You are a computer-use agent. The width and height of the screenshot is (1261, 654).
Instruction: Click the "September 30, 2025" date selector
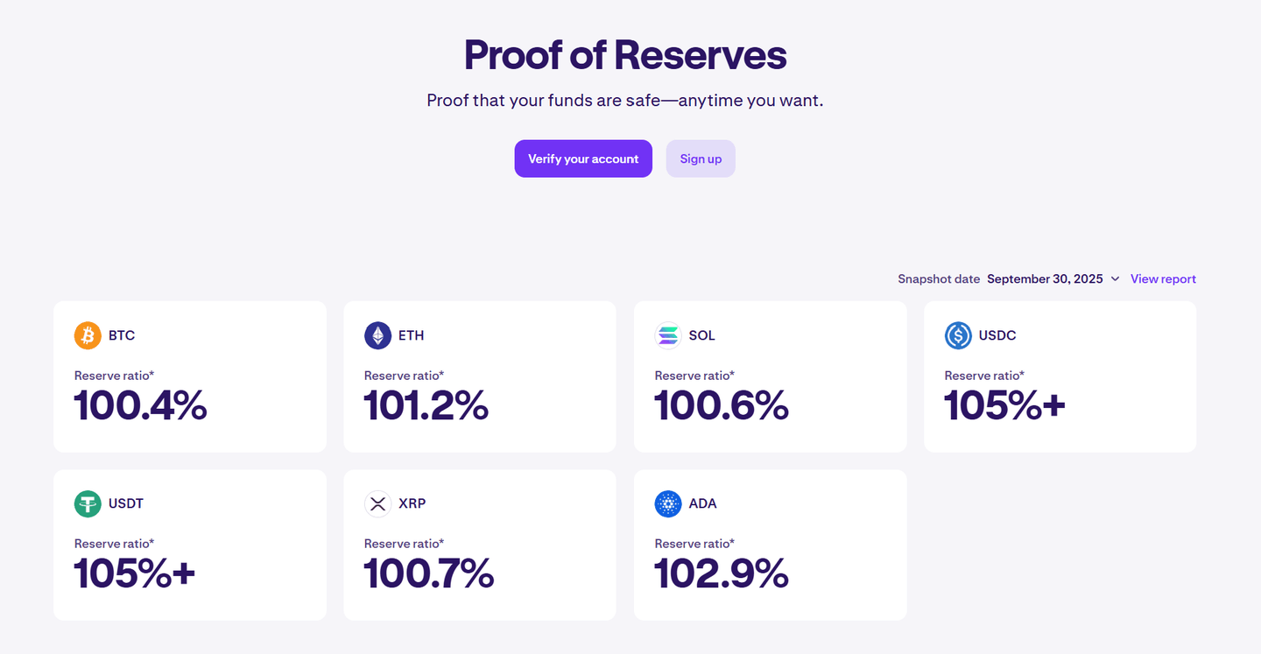[x=1045, y=278]
